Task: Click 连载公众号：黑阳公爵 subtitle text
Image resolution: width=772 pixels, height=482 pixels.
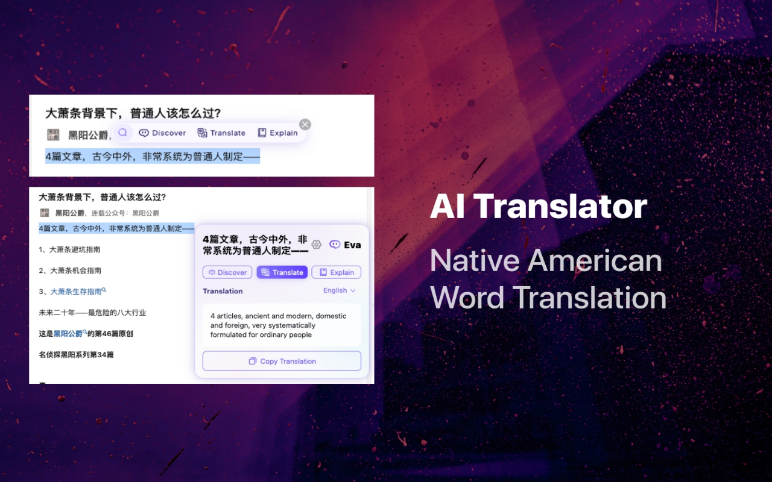Action: tap(125, 213)
